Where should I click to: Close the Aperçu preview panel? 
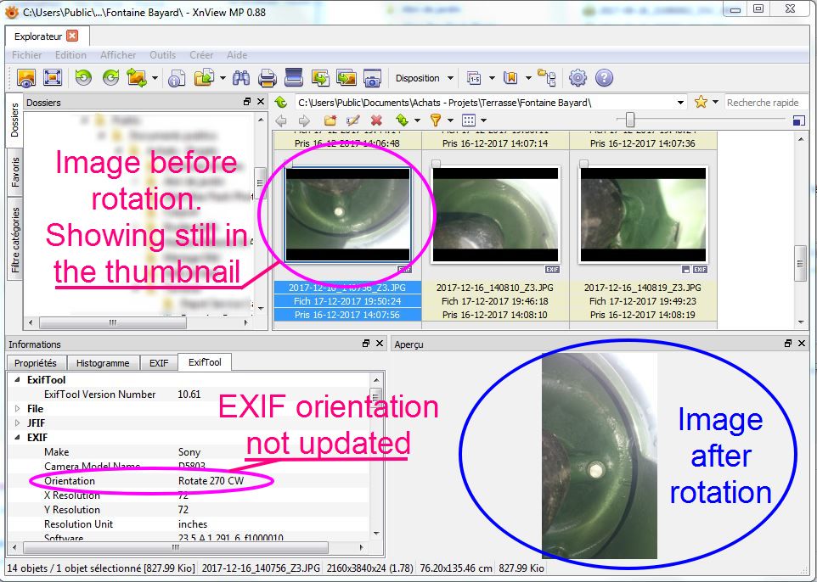(802, 344)
